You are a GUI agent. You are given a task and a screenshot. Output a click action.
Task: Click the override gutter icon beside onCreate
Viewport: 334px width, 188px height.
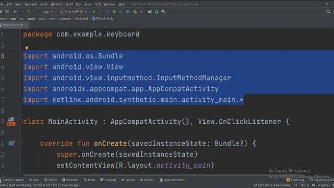[x=12, y=143]
